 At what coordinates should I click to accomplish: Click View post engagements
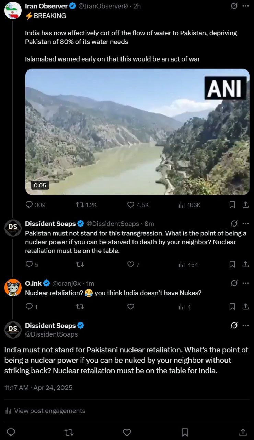click(x=45, y=411)
